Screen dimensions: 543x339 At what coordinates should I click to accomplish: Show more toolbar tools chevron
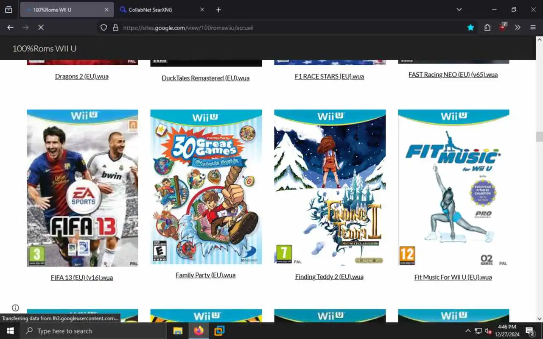(518, 28)
